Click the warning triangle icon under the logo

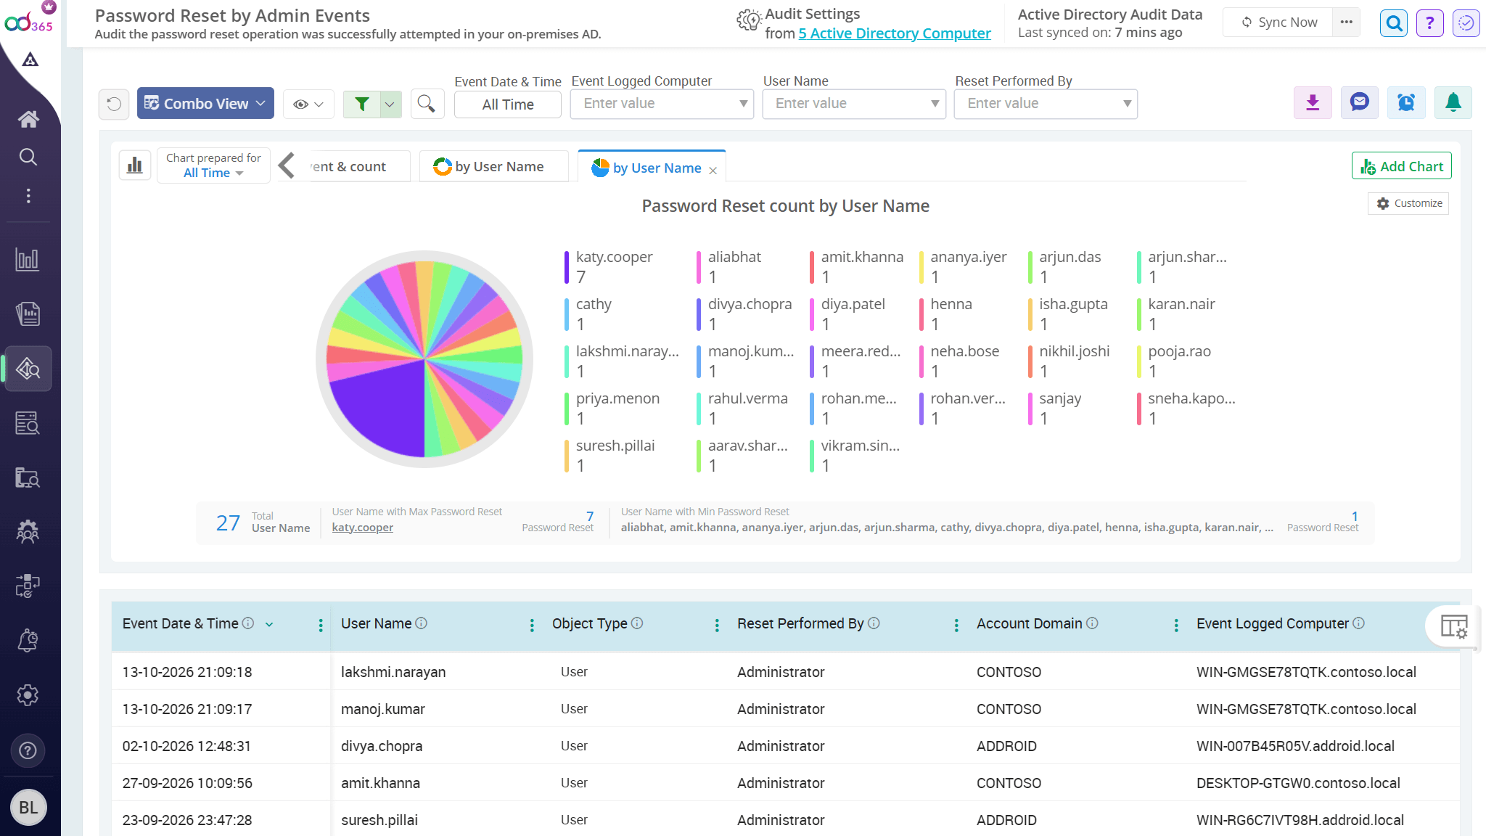pos(30,60)
